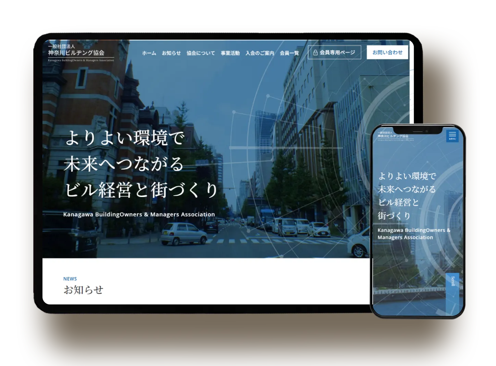Screen dimensions: 496x366
Task: Click the lock icon on 会員専用ページ button
Action: (315, 52)
